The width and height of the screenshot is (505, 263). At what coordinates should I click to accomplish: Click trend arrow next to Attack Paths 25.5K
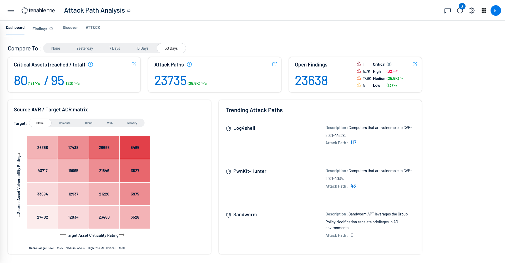[x=204, y=84]
